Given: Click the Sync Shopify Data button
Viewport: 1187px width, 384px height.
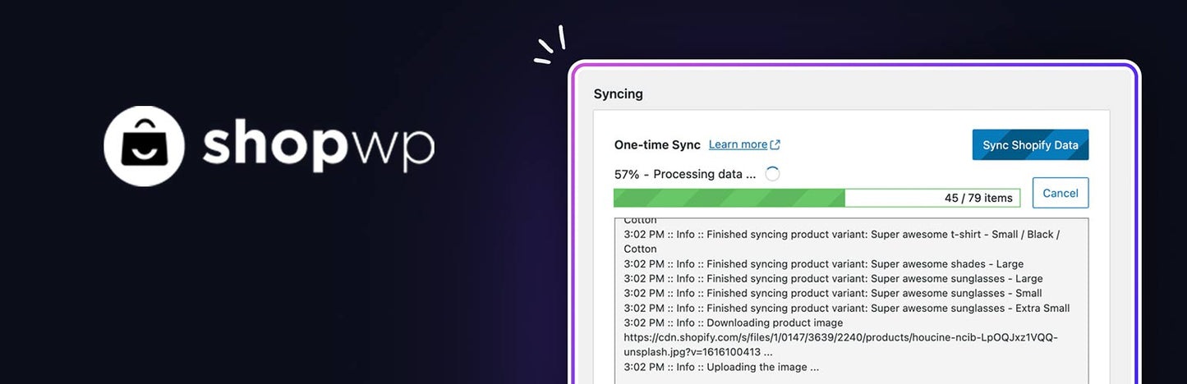Looking at the screenshot, I should (1030, 144).
